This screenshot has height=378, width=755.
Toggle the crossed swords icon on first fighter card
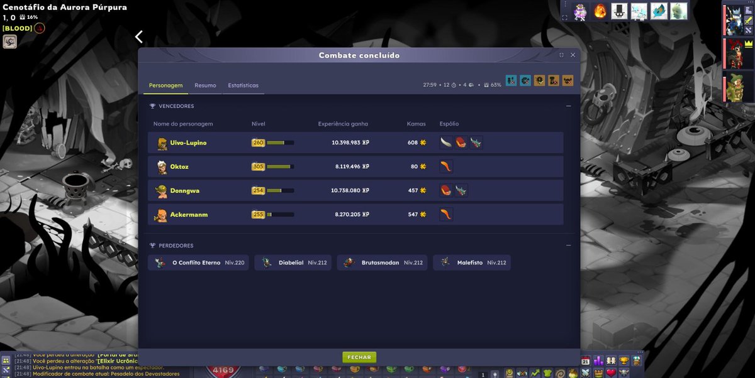pos(749,30)
